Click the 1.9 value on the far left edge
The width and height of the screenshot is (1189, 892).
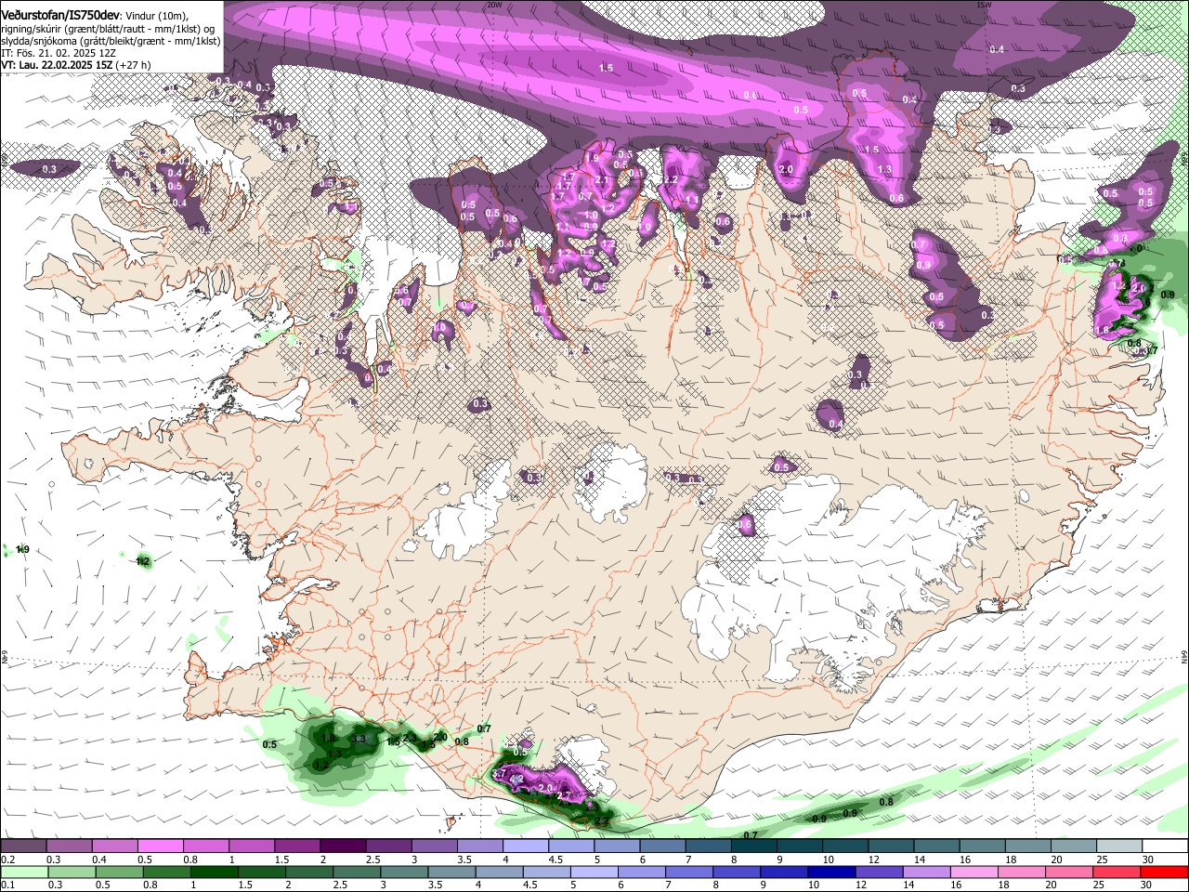(22, 550)
